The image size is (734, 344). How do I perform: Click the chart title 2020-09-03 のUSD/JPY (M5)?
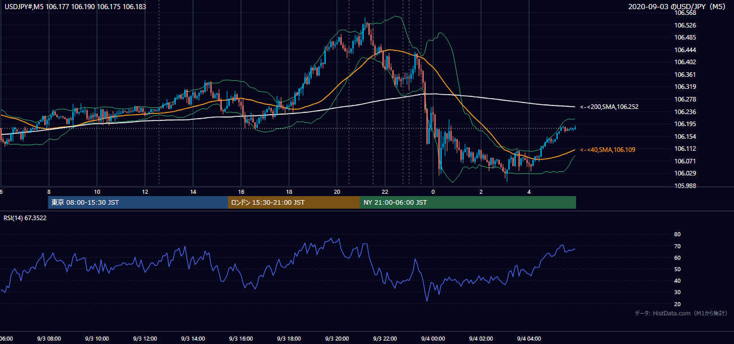pos(678,7)
